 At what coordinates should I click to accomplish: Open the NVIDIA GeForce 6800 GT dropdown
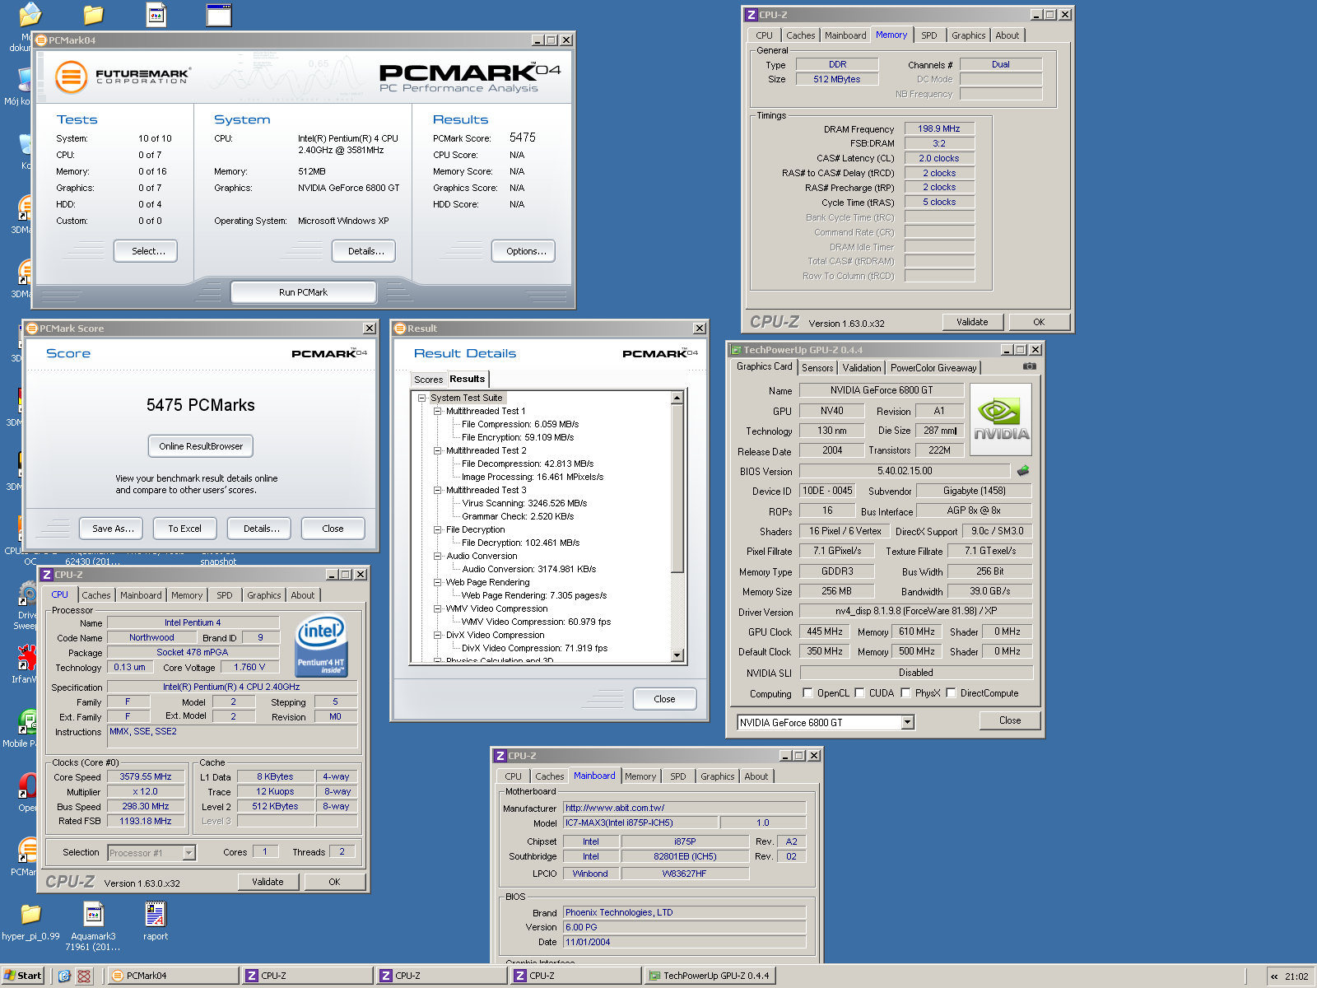[x=907, y=722]
